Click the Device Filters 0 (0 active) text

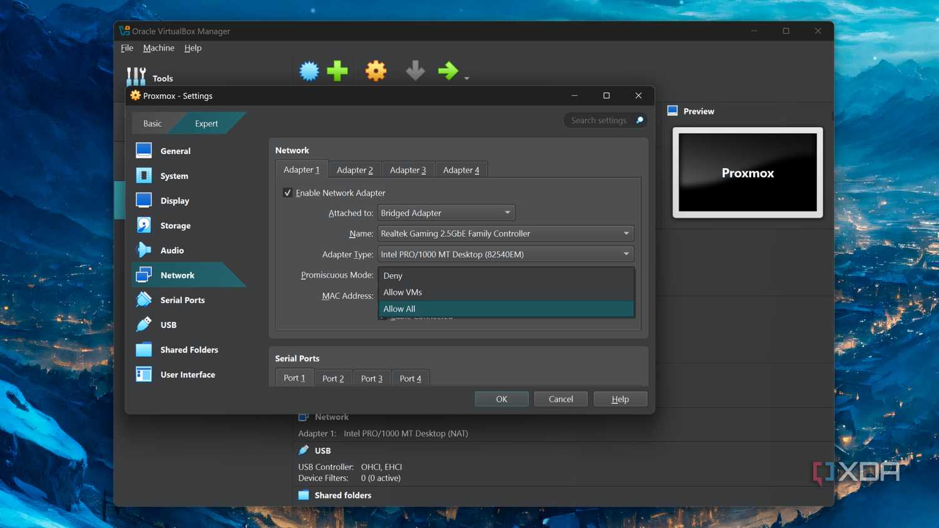coord(349,478)
